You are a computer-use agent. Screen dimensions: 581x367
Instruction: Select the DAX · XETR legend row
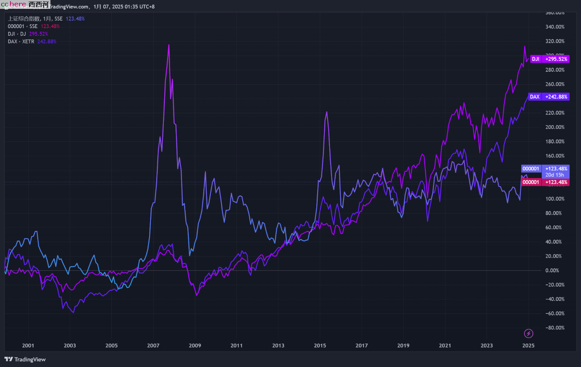pyautogui.click(x=32, y=41)
